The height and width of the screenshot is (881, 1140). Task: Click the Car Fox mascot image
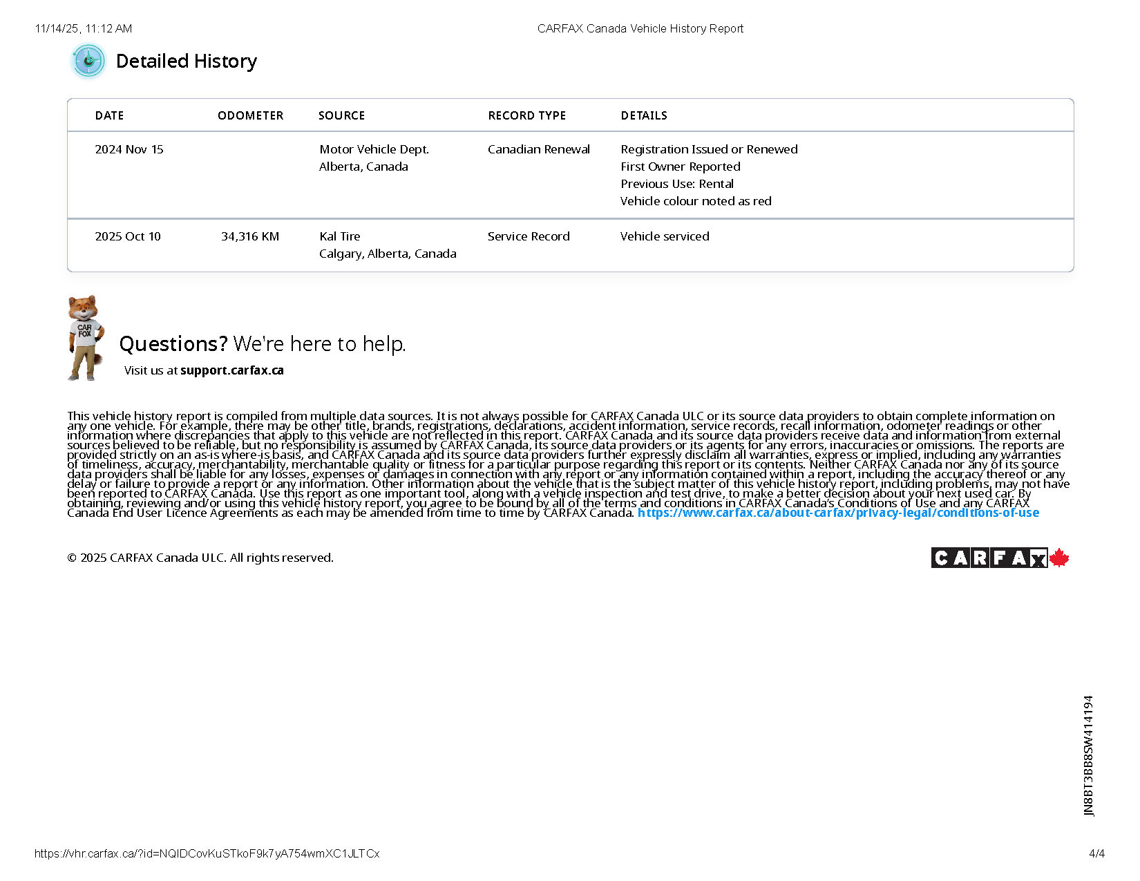pos(85,338)
